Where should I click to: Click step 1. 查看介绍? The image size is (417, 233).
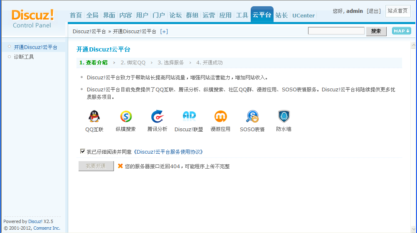tap(94, 63)
